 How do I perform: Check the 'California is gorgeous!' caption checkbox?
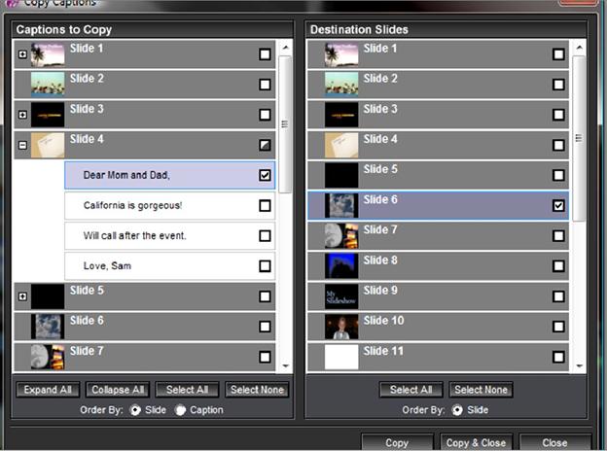[265, 206]
